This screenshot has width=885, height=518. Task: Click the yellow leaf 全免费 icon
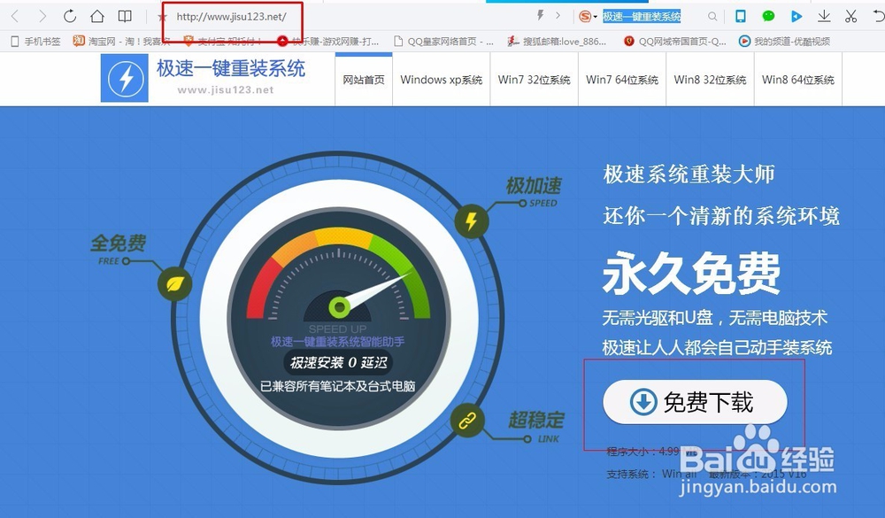tap(175, 283)
